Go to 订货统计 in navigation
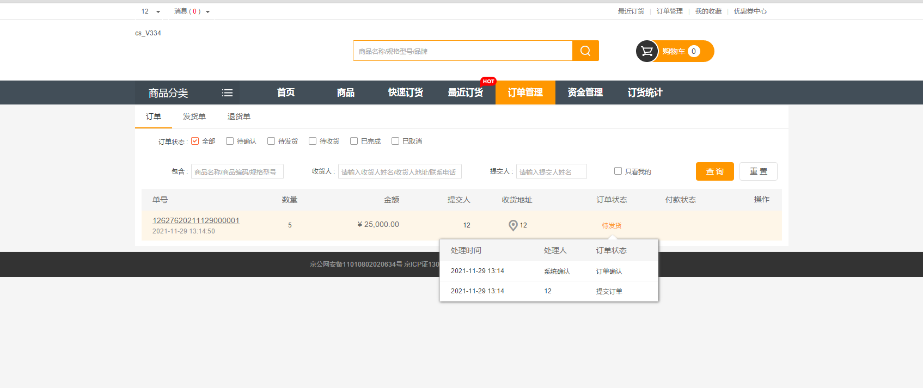Image resolution: width=923 pixels, height=388 pixels. [x=645, y=93]
